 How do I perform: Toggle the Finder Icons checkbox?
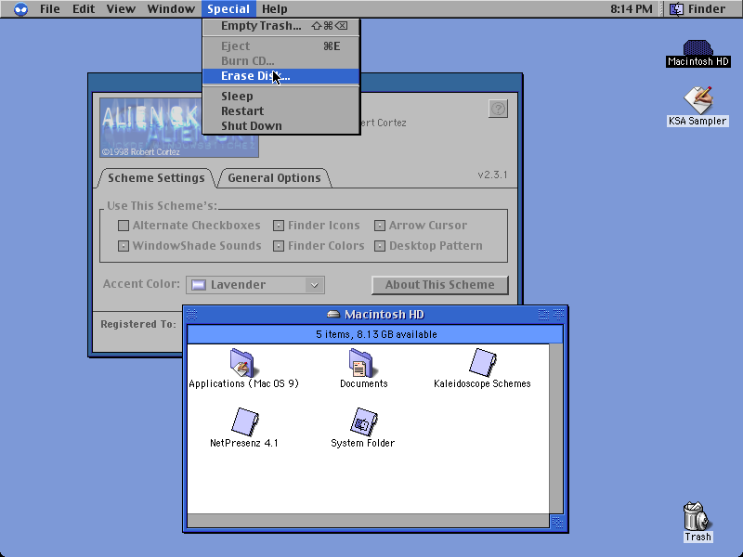[279, 226]
